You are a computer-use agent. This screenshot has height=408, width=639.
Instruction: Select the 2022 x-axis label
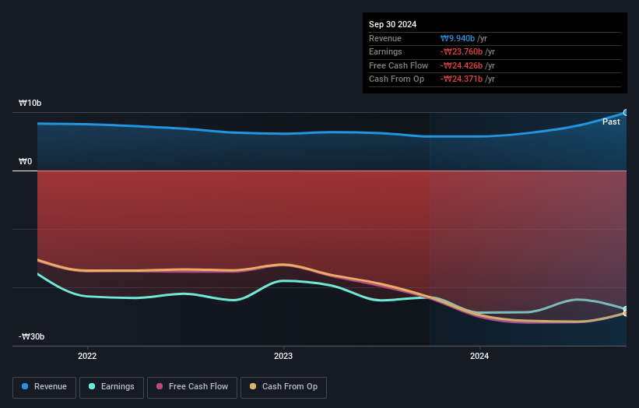(87, 356)
